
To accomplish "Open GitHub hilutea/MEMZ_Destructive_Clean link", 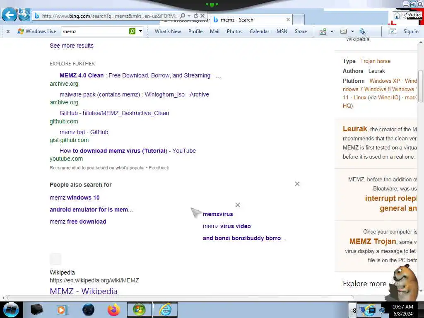I will point(114,113).
